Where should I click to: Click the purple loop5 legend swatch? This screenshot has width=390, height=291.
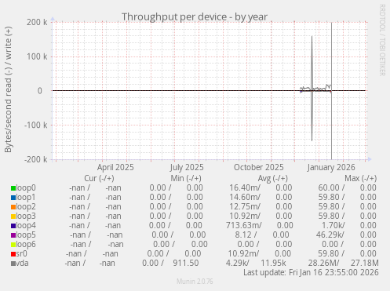point(13,235)
